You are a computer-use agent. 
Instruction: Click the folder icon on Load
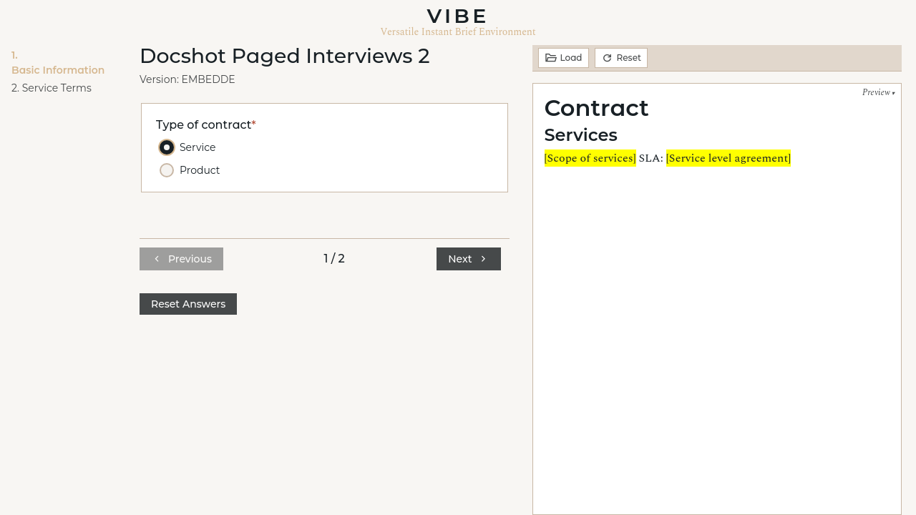(x=550, y=58)
